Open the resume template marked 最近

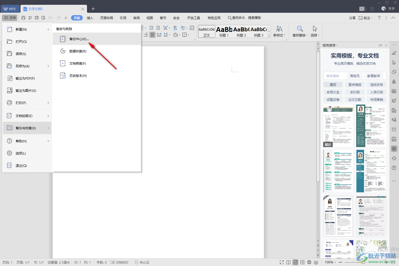click(338, 126)
